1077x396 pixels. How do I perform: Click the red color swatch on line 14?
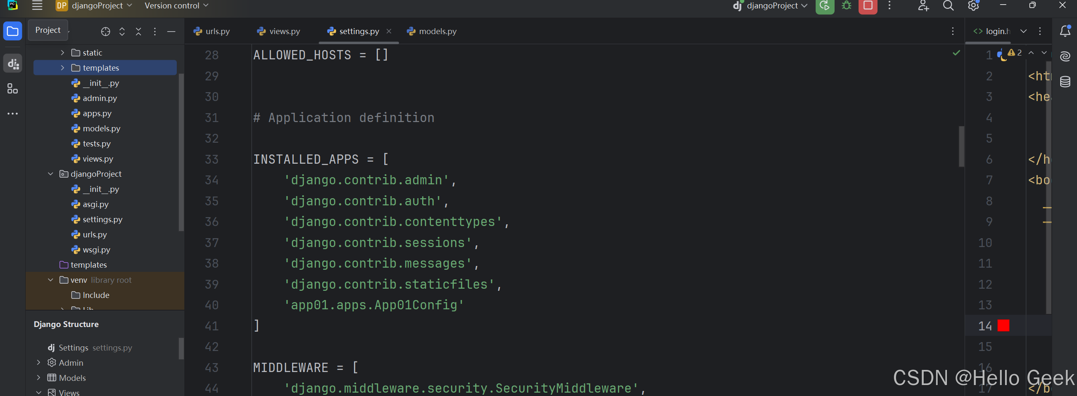click(x=1003, y=326)
